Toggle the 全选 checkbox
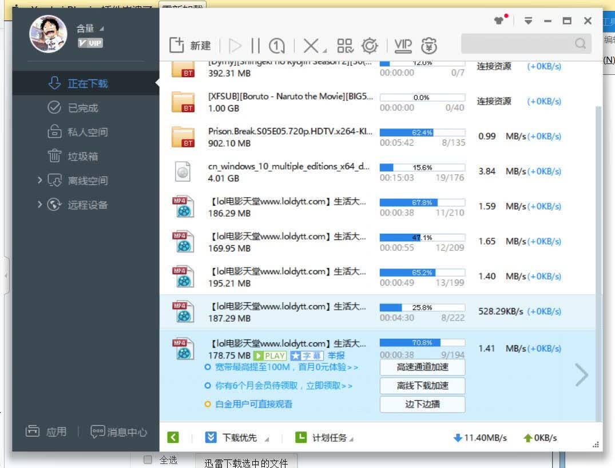The width and height of the screenshot is (615, 468). click(148, 459)
